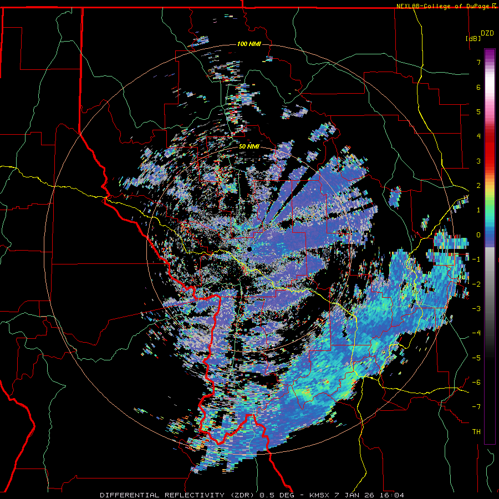Click the black radar site dot at center
The width and height of the screenshot is (499, 499).
pyautogui.click(x=249, y=249)
